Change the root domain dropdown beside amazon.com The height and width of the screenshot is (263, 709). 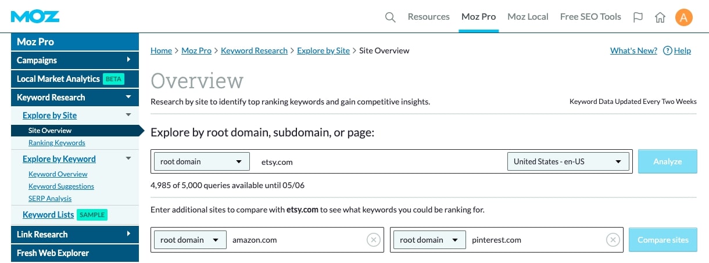coord(189,240)
